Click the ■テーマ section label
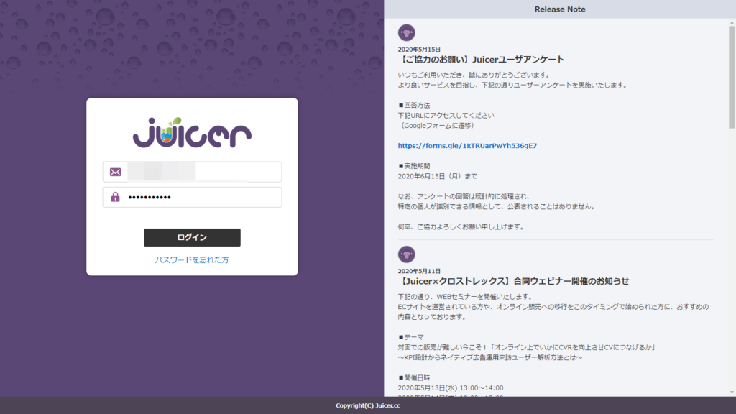736x414 pixels. 411,337
